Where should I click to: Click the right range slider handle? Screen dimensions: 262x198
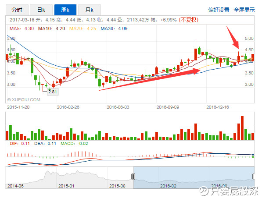[x=254, y=176]
